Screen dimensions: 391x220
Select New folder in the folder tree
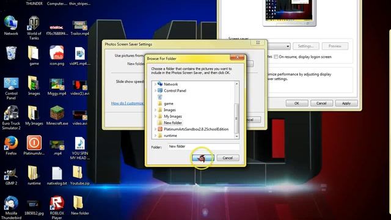(x=172, y=123)
